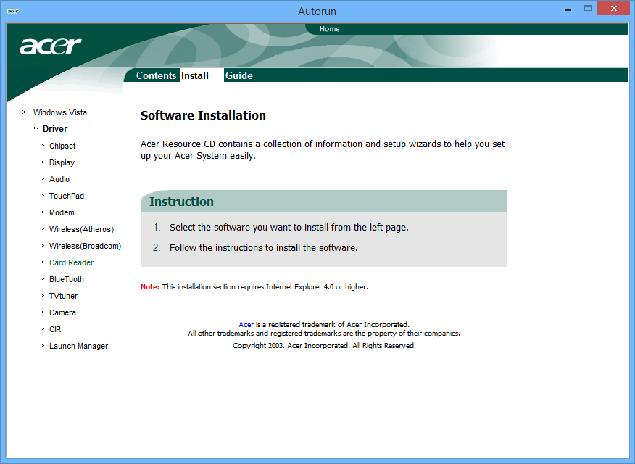Select the Modem driver item
This screenshot has width=635, height=464.
62,212
